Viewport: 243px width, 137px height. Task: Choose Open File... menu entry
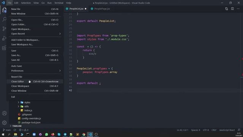pos(35,20)
